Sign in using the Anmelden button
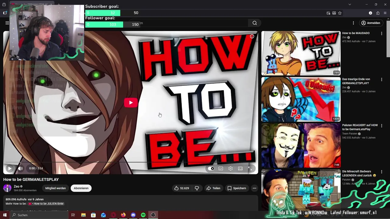The height and width of the screenshot is (219, 390). [x=370, y=23]
